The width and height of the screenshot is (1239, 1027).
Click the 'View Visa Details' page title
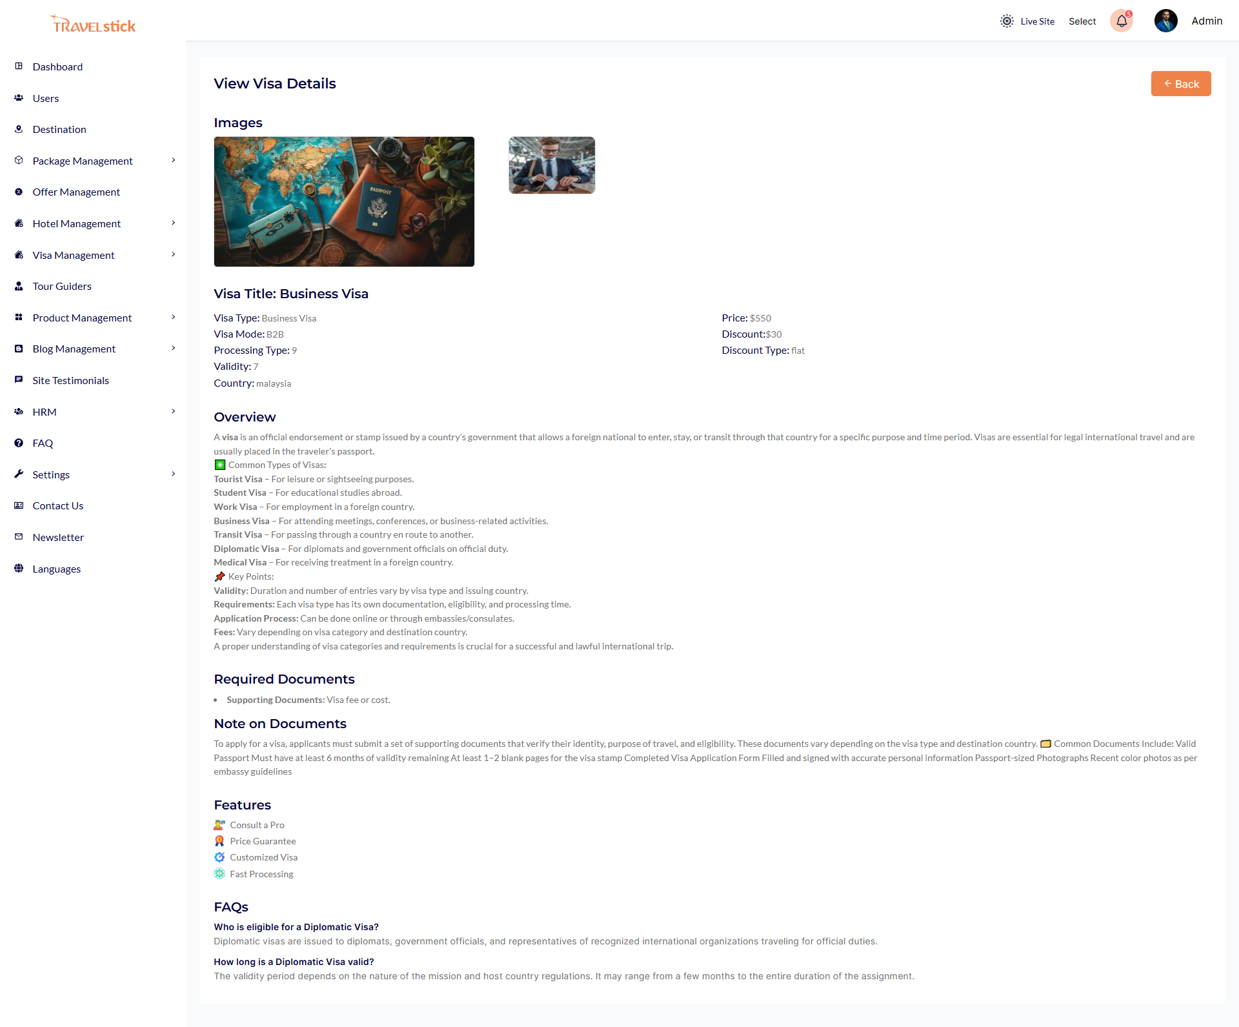click(275, 83)
